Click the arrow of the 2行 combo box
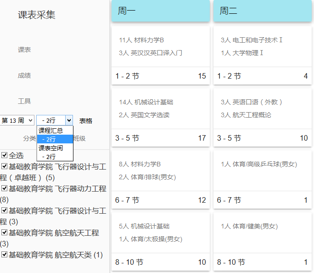 [x=69, y=120]
